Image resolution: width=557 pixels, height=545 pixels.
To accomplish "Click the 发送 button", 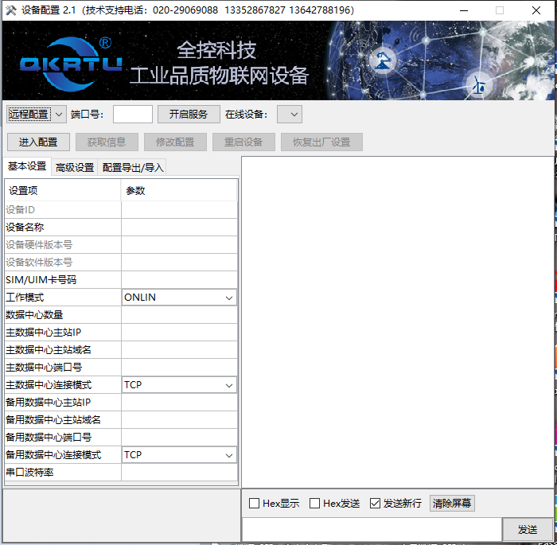I will tap(527, 530).
